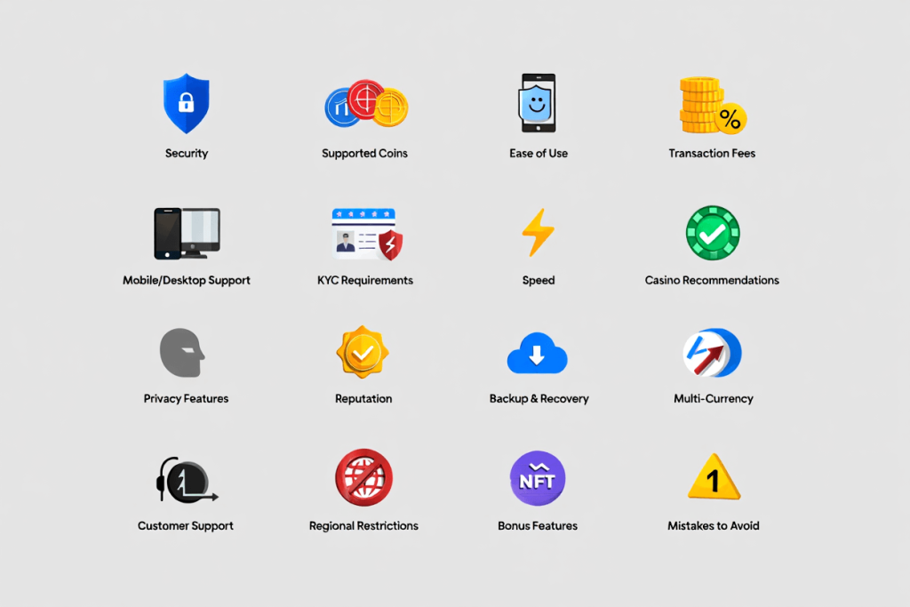Click the "Regional Restrictions" label
This screenshot has height=607, width=910.
(x=363, y=526)
